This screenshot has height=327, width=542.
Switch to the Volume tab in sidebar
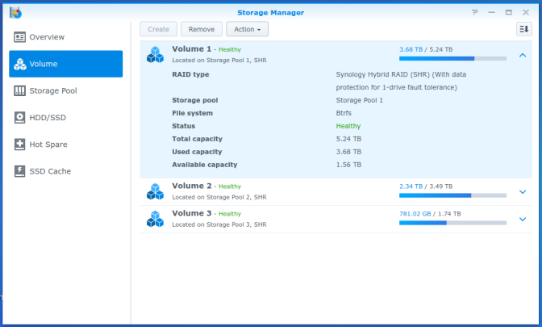(65, 64)
